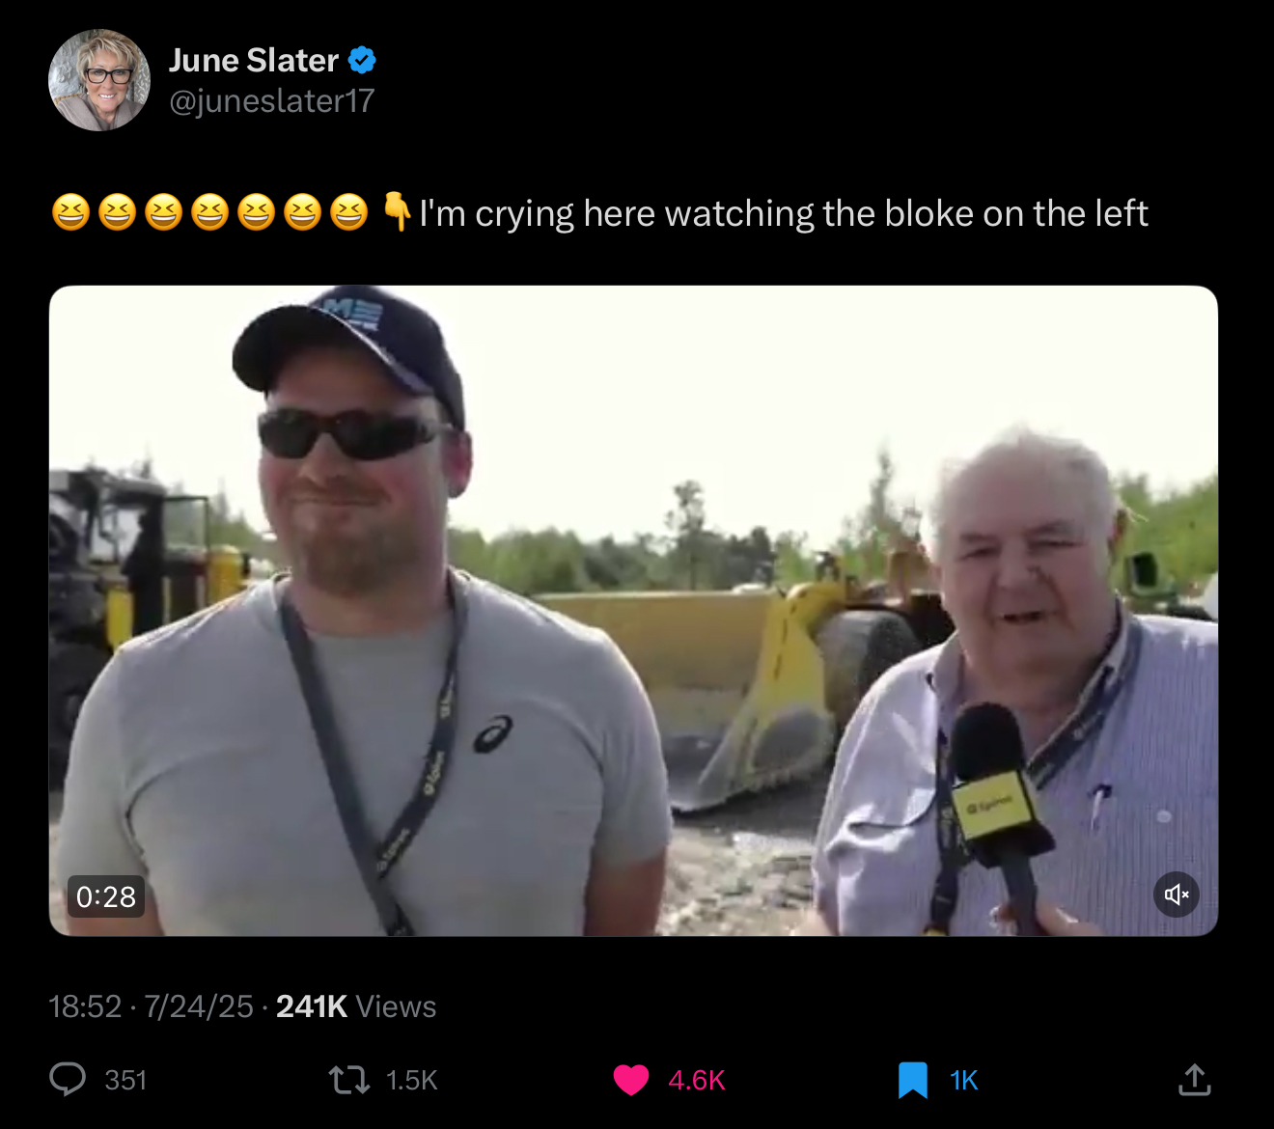
Task: Click the 0:28 duration badge
Action: [105, 896]
